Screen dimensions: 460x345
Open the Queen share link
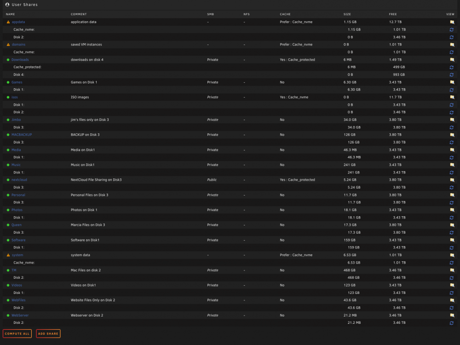[x=17, y=225]
